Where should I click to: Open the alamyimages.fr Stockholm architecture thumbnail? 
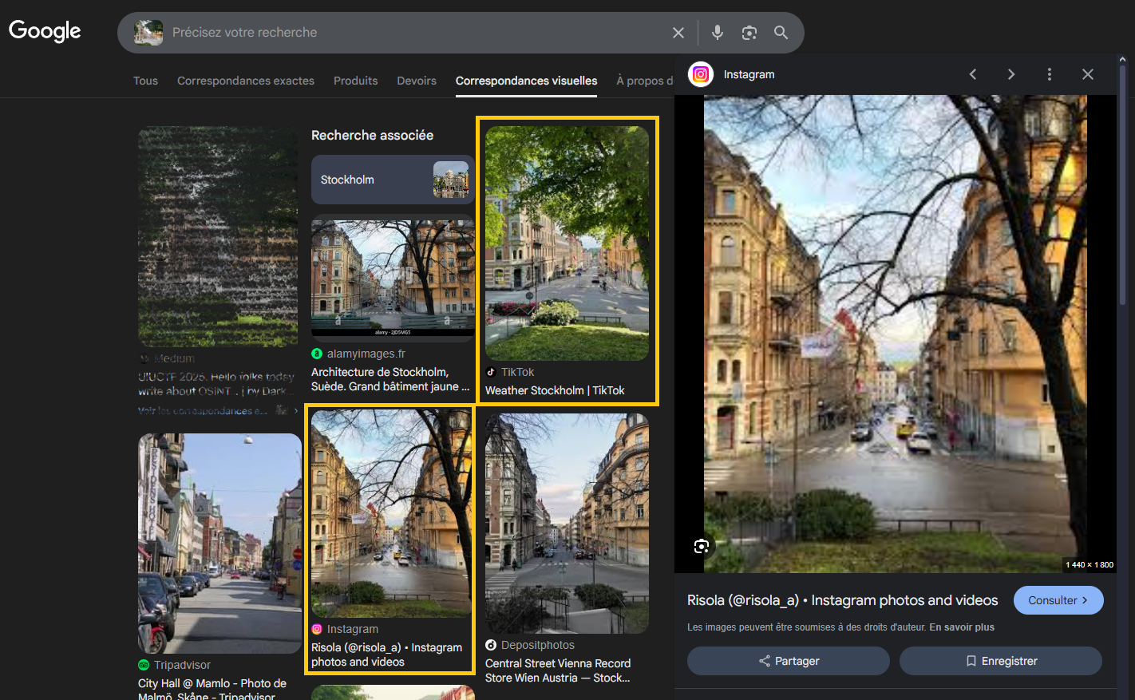coord(393,279)
